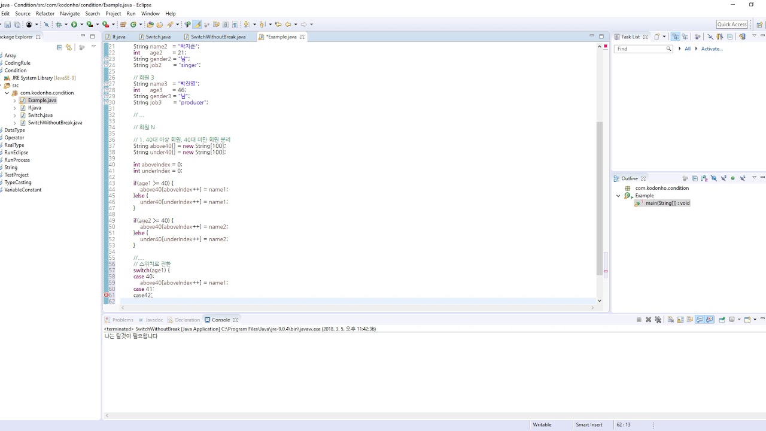Collapse the com.kodonho.condition package

click(7, 93)
